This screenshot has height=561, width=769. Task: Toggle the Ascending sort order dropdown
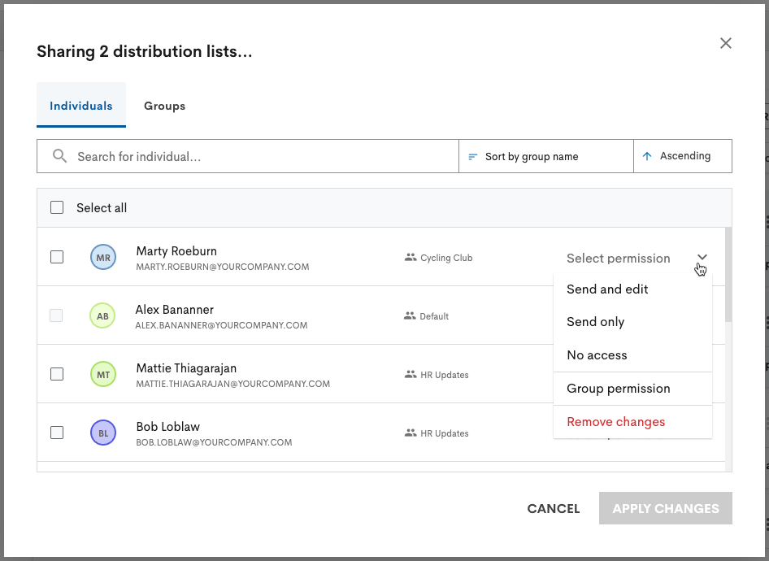pyautogui.click(x=683, y=156)
